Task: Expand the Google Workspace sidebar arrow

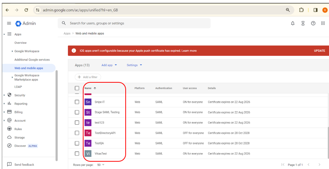Action: pyautogui.click(x=12, y=51)
